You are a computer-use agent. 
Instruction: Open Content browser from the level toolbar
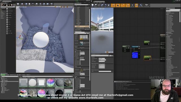[26, 4]
